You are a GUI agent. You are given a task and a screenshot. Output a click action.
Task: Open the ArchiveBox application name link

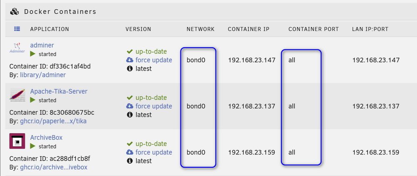click(x=46, y=138)
